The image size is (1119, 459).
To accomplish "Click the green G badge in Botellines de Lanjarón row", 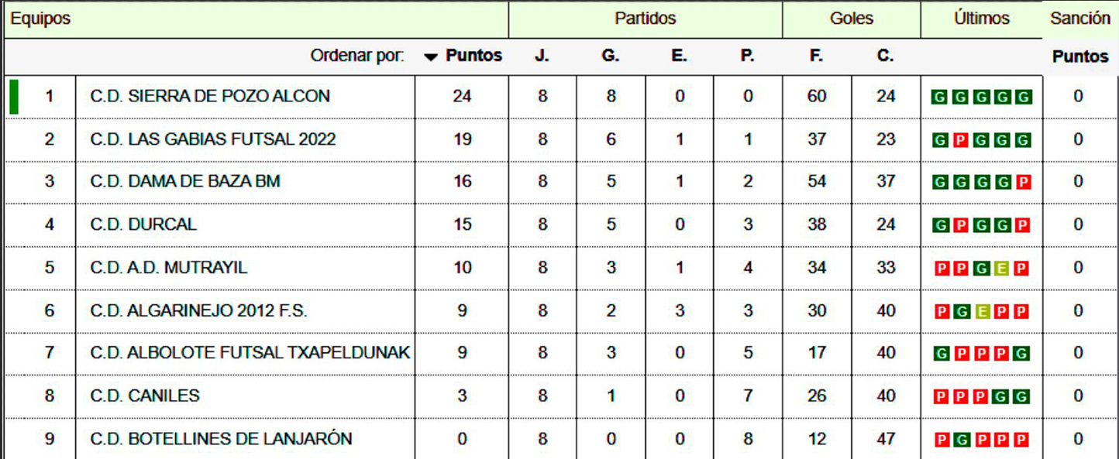I will click(960, 440).
